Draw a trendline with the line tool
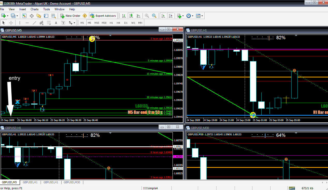This screenshot has height=190, width=328. [34, 23]
